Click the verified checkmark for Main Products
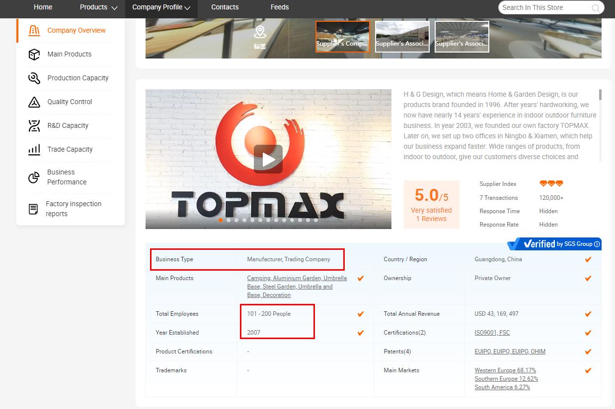Image resolution: width=615 pixels, height=409 pixels. coord(361,278)
